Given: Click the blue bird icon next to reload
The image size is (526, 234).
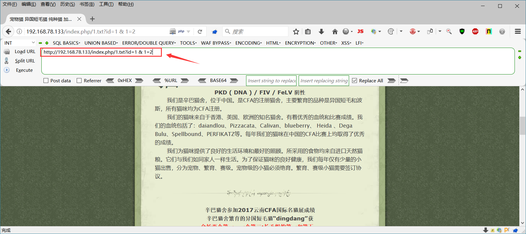Looking at the screenshot, I should (x=215, y=31).
